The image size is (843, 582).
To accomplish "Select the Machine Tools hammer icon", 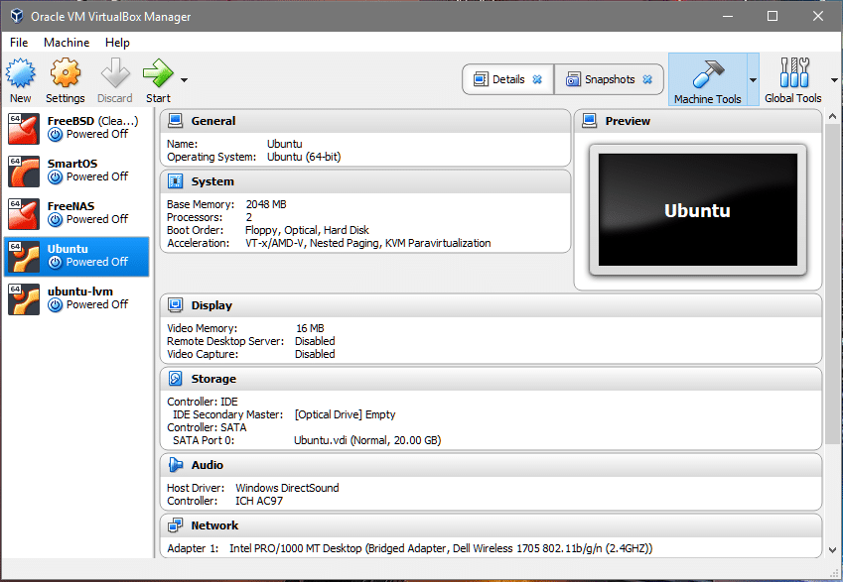I will click(706, 73).
